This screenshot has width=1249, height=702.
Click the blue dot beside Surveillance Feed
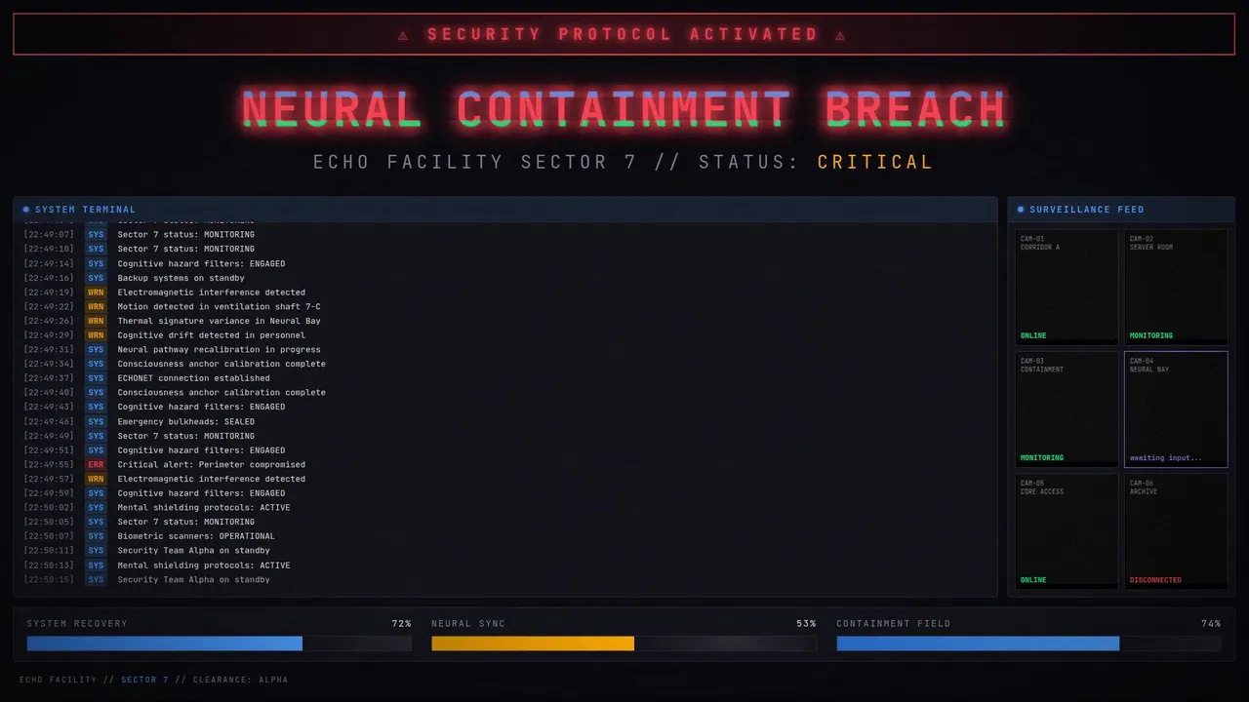tap(1021, 210)
